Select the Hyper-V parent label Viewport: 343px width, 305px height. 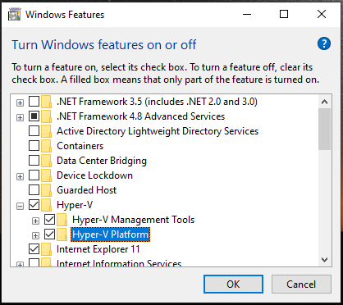pyautogui.click(x=75, y=205)
